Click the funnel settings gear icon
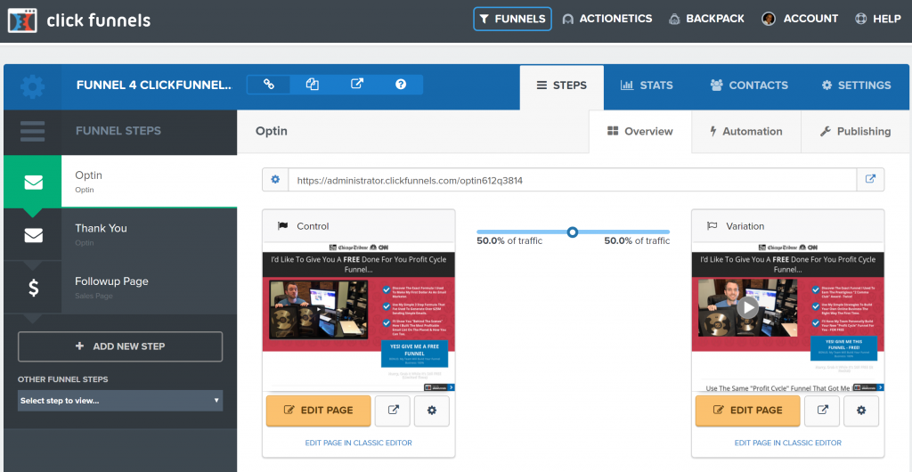This screenshot has height=472, width=912. pos(33,86)
